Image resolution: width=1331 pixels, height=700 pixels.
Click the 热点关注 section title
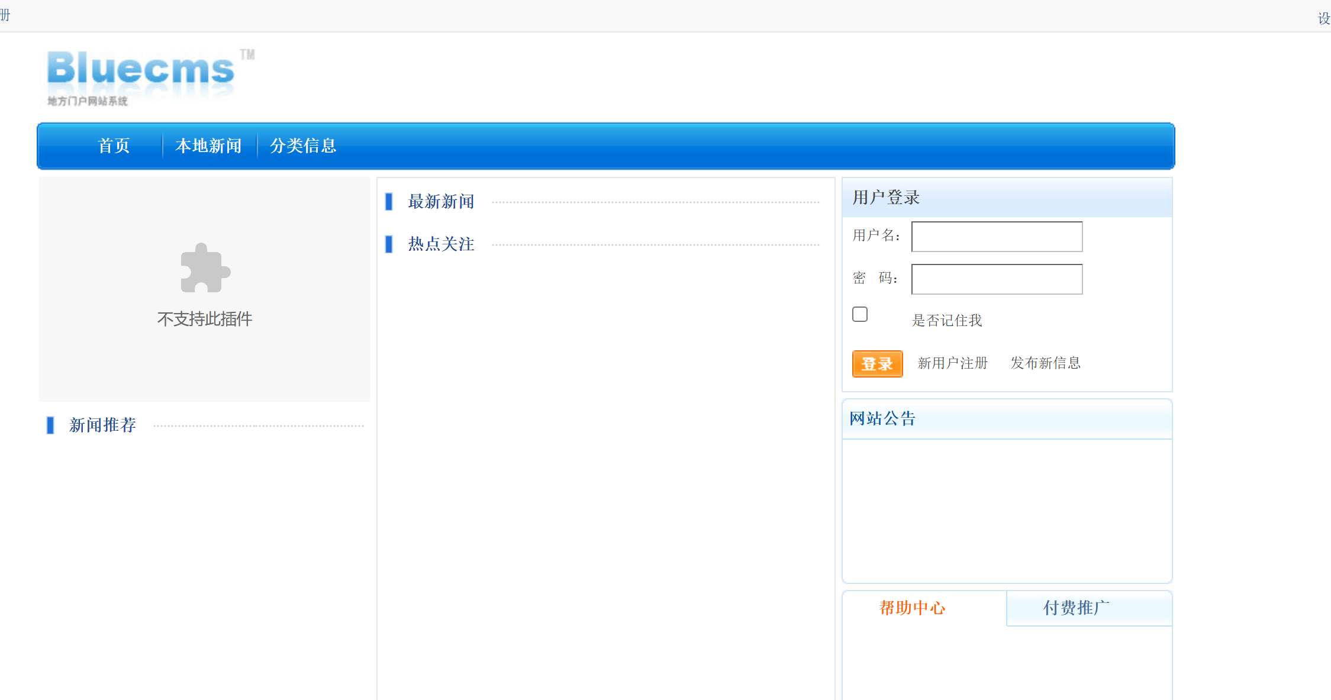tap(441, 244)
